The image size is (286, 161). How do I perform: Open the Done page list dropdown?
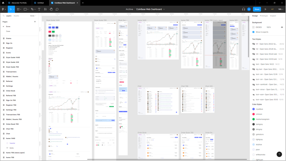pos(33,16)
